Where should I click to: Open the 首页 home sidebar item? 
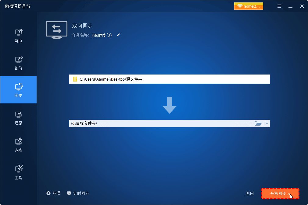(19, 36)
